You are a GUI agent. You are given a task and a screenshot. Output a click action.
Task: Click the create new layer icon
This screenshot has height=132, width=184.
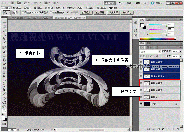coord(173,129)
